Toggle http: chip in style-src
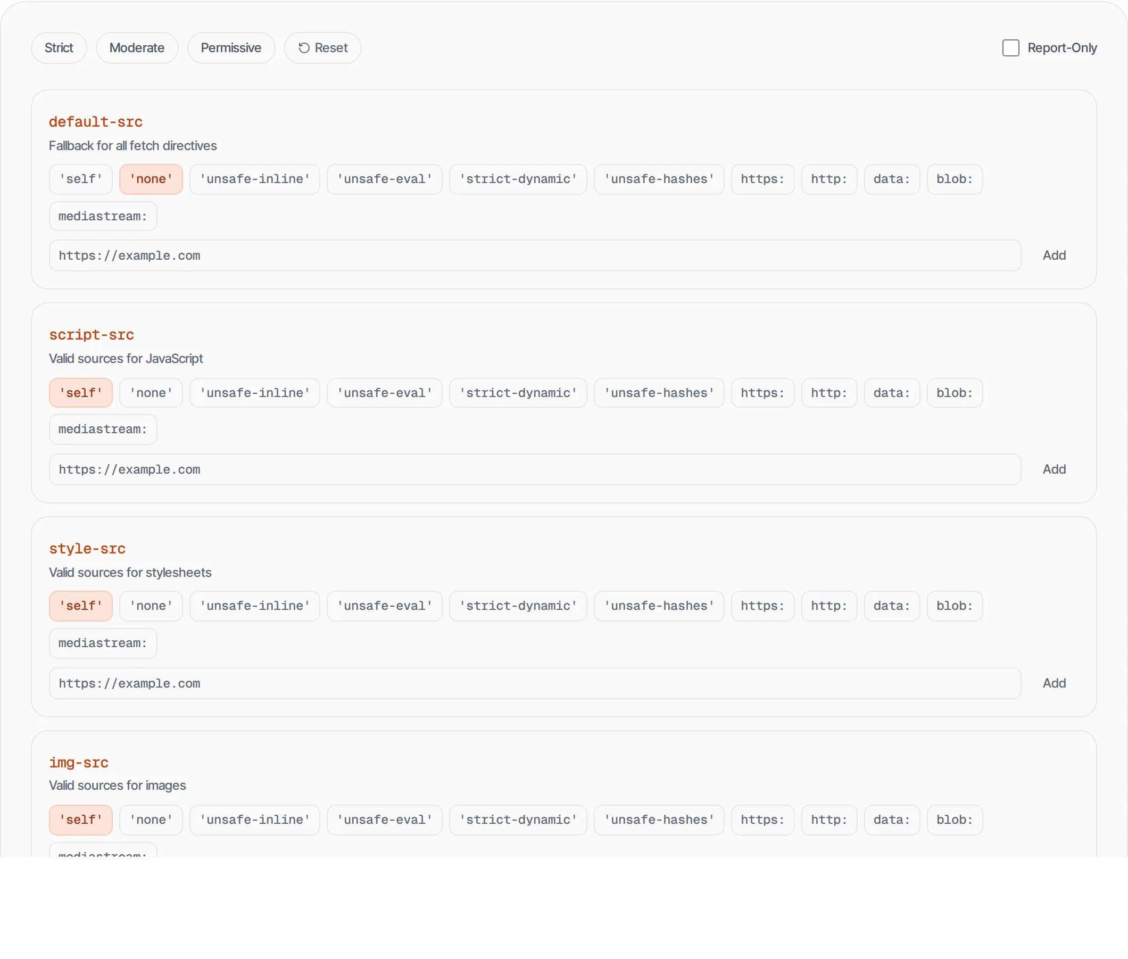The width and height of the screenshot is (1128, 959). tap(830, 606)
